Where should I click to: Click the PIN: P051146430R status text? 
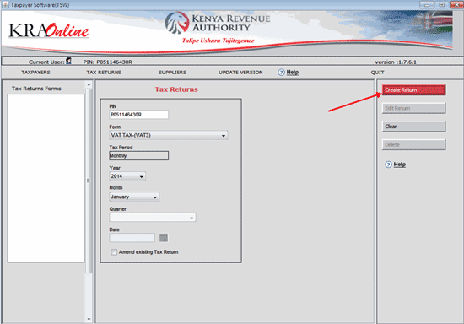[x=108, y=62]
